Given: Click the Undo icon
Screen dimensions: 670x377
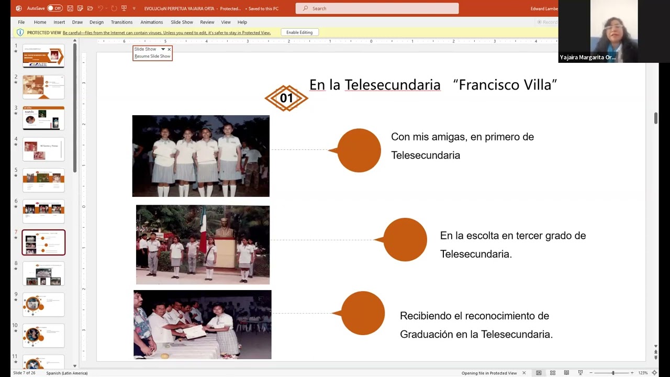Looking at the screenshot, I should point(100,8).
